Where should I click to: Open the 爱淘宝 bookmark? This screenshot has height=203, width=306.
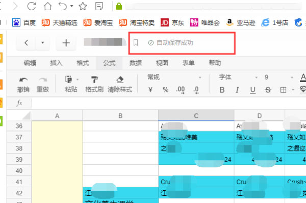(98, 22)
